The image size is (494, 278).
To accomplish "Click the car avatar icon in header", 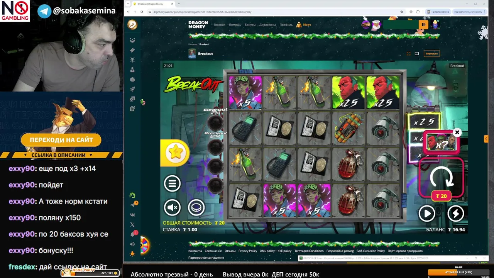I will point(365,25).
